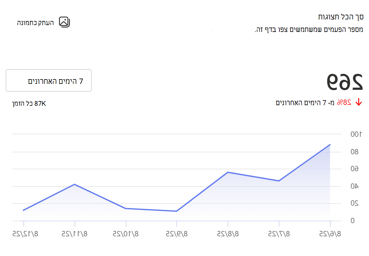Click the chart data point for 8/12/25
This screenshot has width=369, height=256.
23,210
